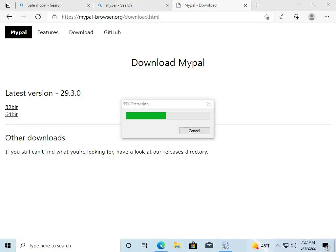Click the disabled forward arrow
336x252 pixels.
click(24, 17)
